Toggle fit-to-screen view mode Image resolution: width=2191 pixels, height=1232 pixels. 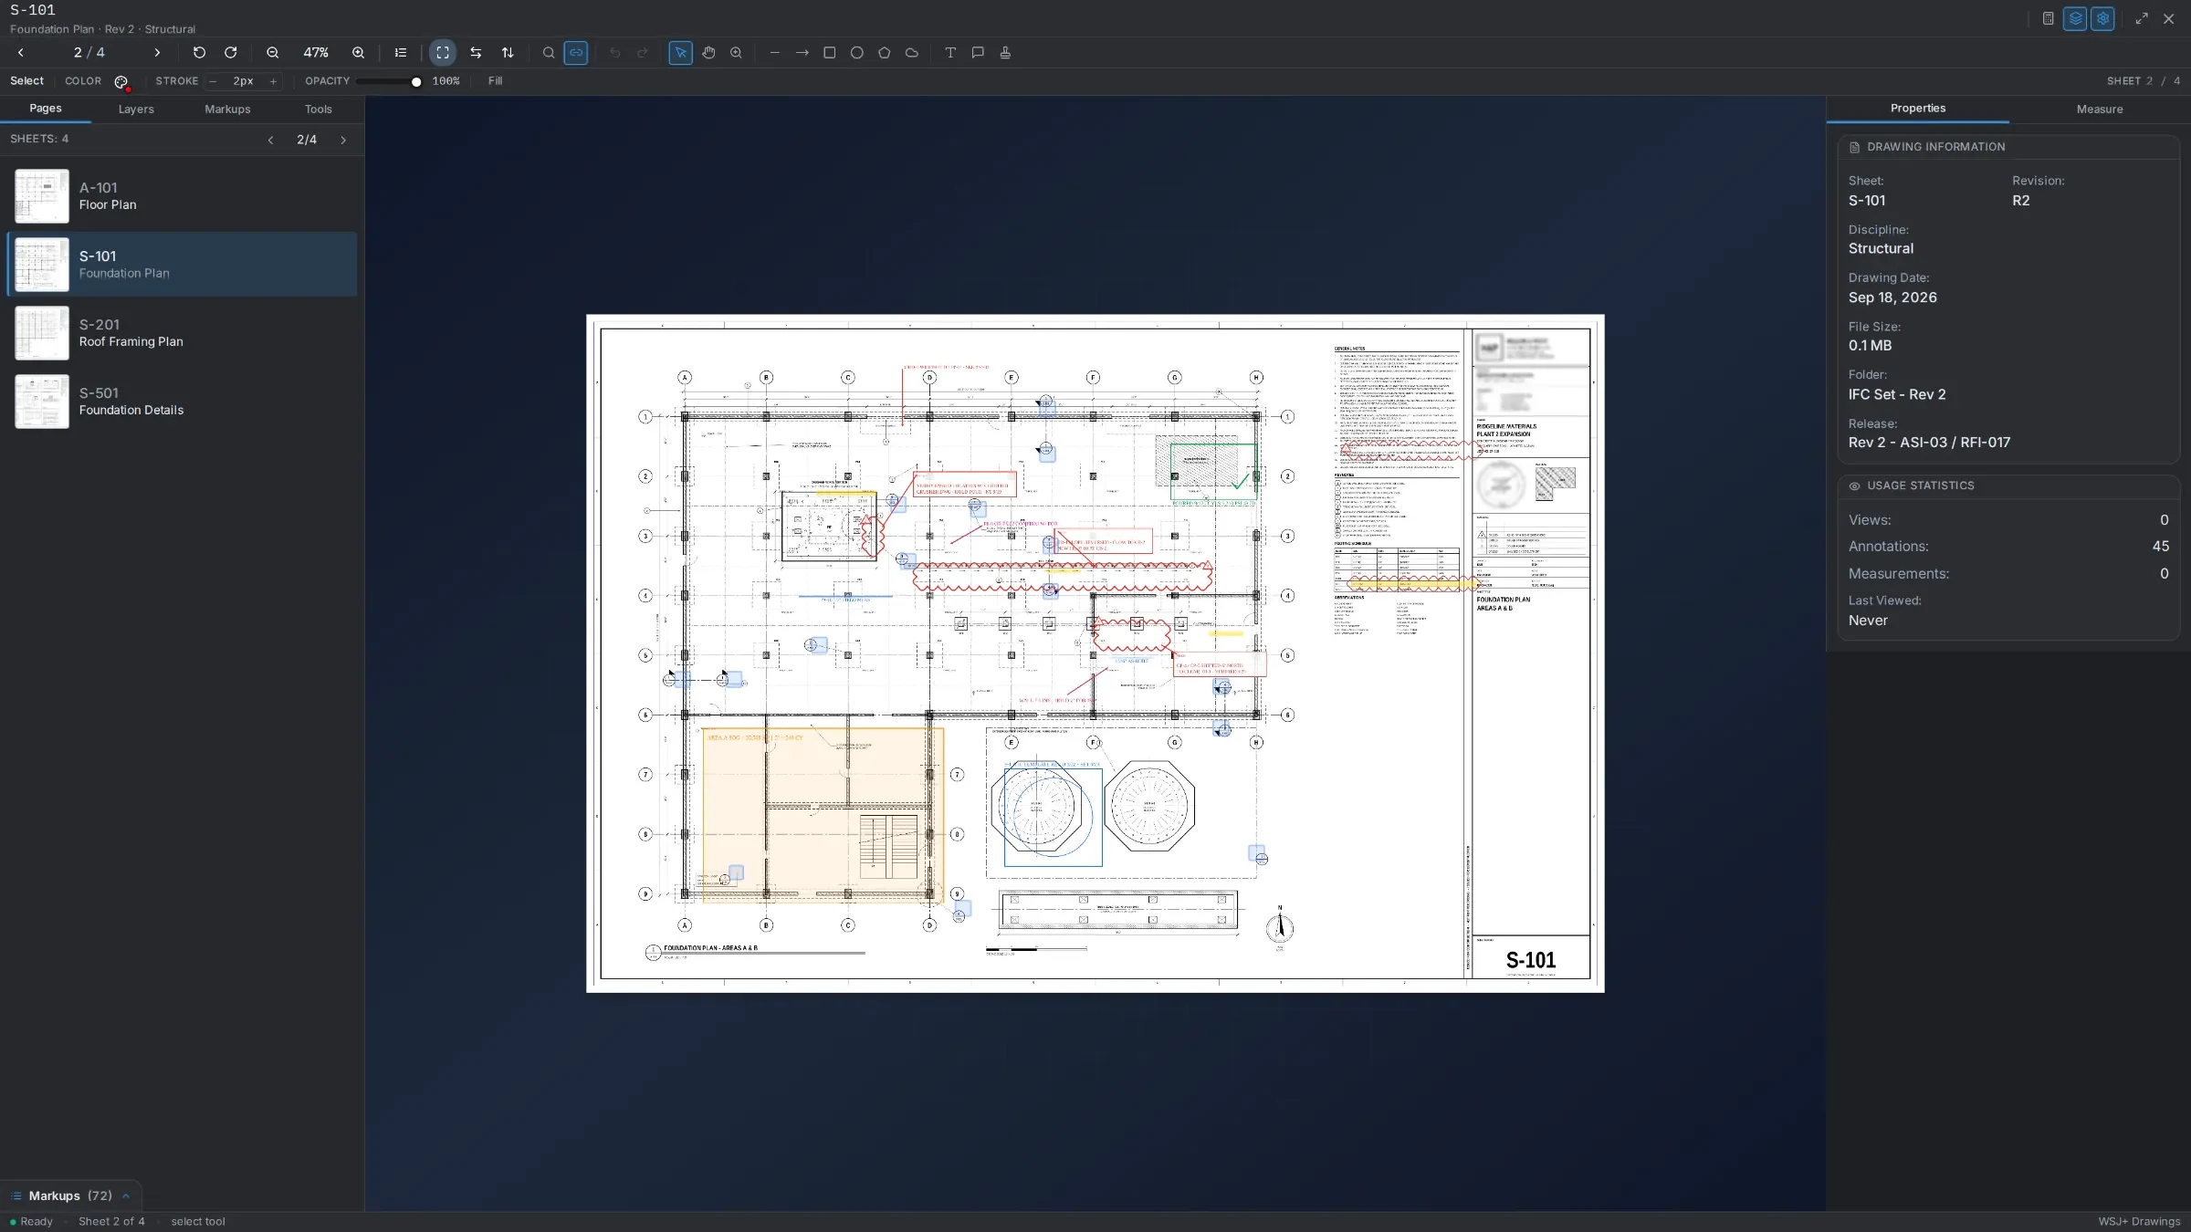point(443,53)
